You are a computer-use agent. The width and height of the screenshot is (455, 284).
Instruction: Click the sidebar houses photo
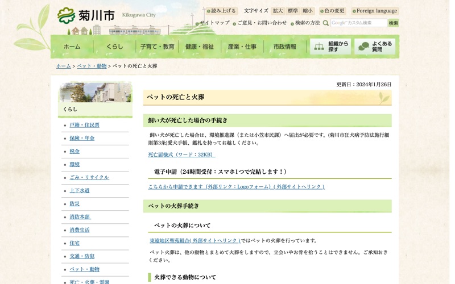pos(95,93)
